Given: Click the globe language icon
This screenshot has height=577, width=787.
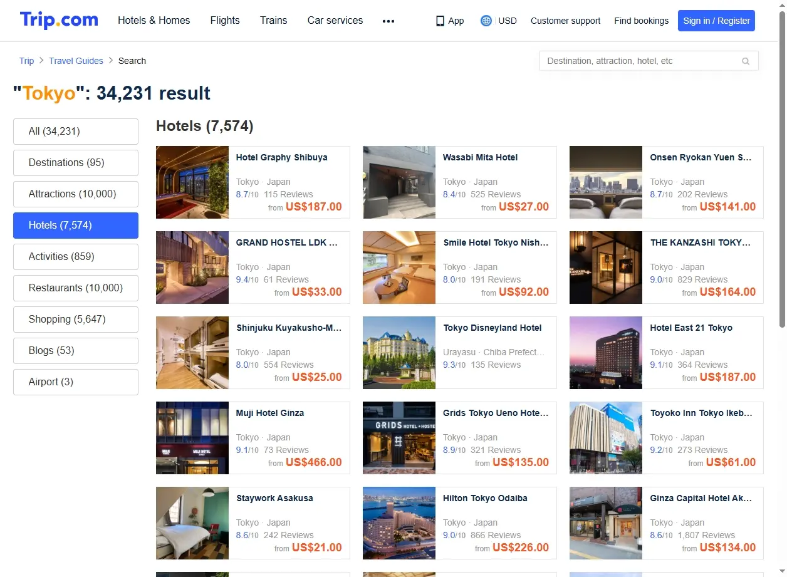Looking at the screenshot, I should pyautogui.click(x=486, y=21).
